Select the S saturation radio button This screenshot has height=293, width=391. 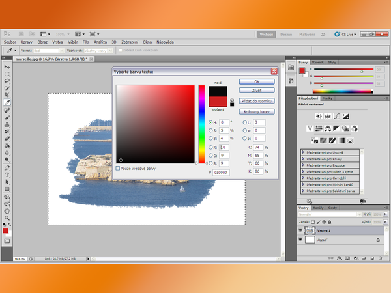pyautogui.click(x=210, y=130)
